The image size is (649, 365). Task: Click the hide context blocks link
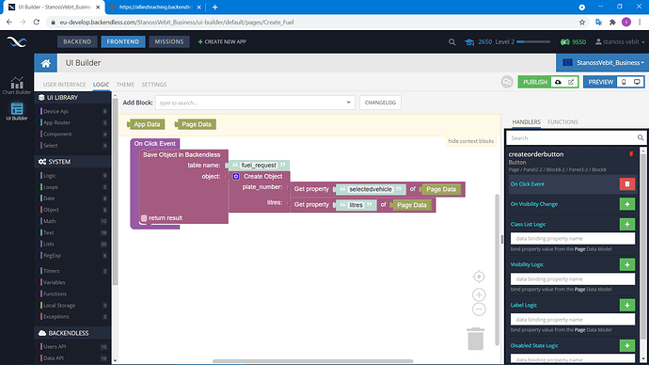click(470, 141)
